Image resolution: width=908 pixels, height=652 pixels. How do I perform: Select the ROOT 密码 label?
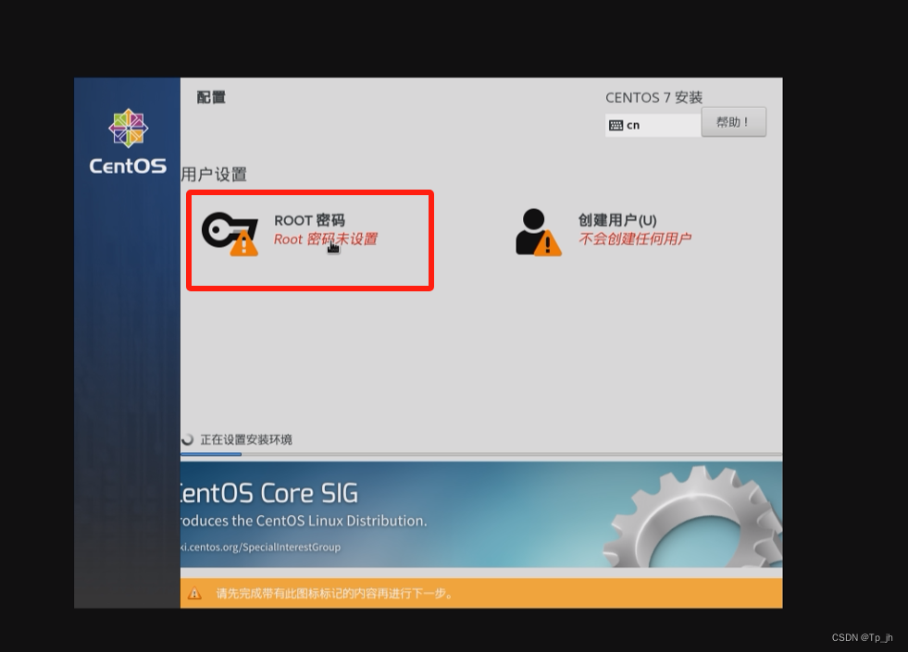(x=309, y=220)
